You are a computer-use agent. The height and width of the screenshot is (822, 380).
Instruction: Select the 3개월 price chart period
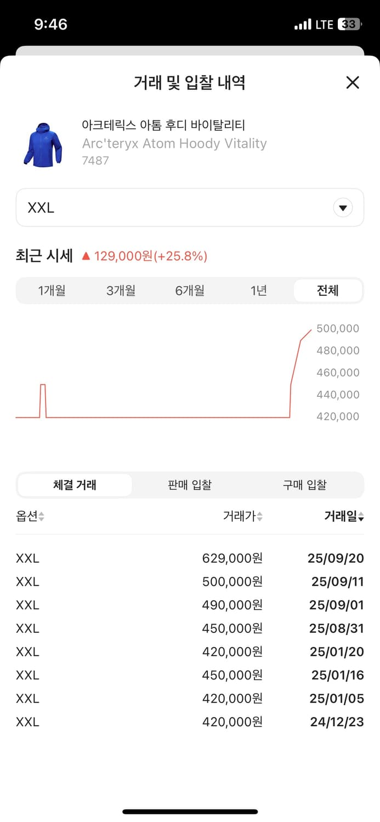121,290
